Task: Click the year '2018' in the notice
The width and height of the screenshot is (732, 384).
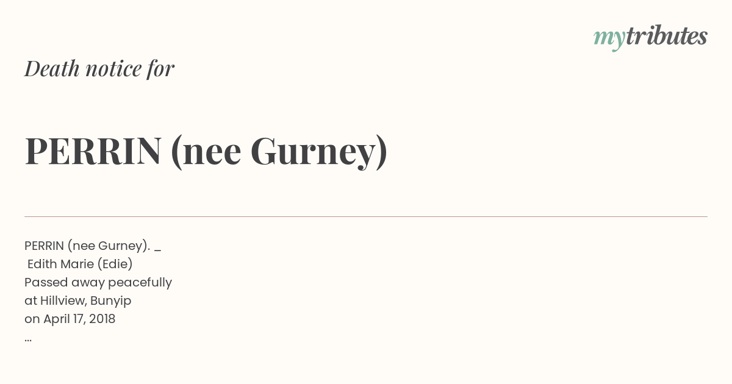Action: (102, 319)
